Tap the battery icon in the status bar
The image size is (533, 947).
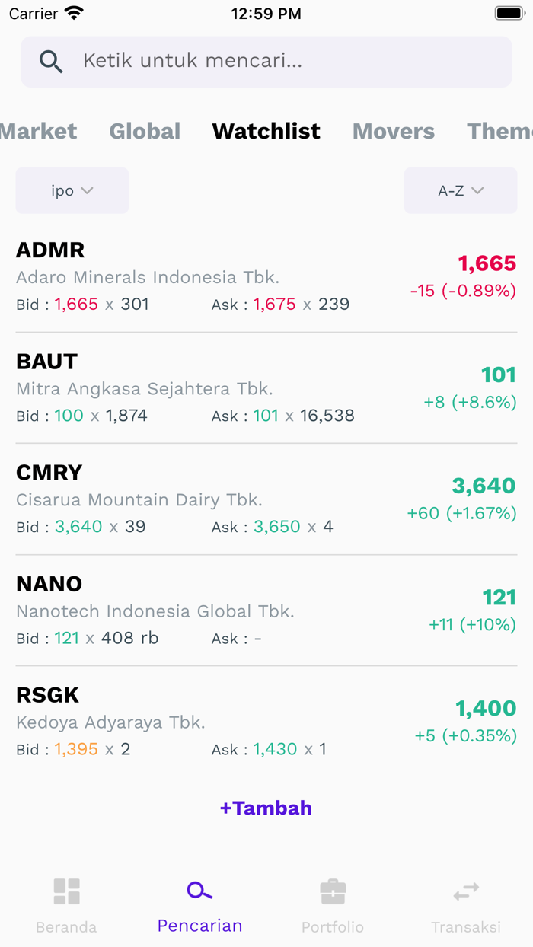(509, 12)
